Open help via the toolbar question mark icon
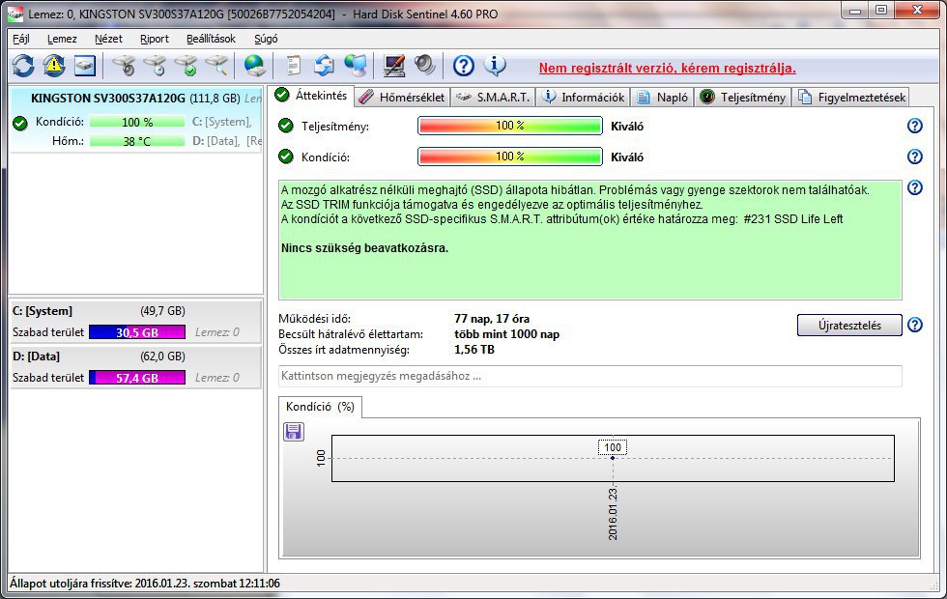This screenshot has width=947, height=599. (x=464, y=66)
